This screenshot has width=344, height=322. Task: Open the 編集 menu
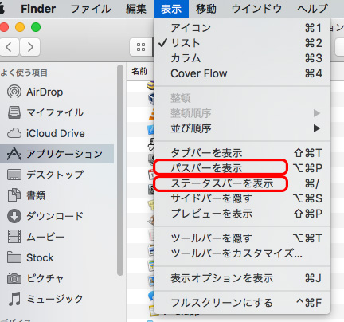(x=136, y=9)
